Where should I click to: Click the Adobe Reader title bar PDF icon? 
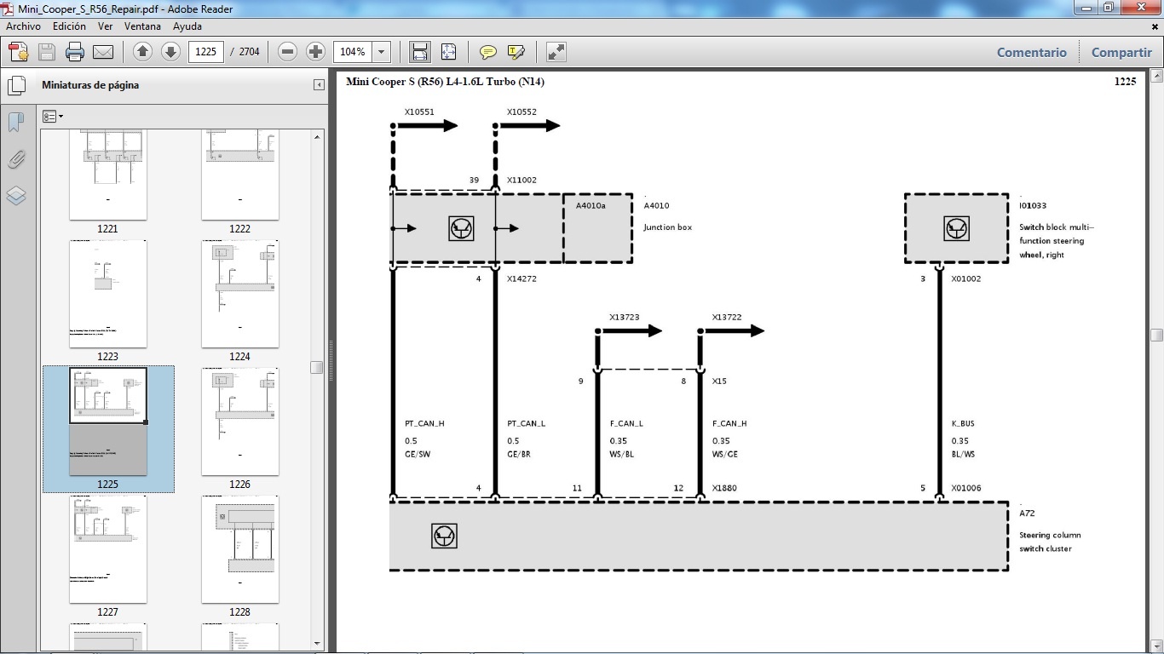click(x=9, y=9)
